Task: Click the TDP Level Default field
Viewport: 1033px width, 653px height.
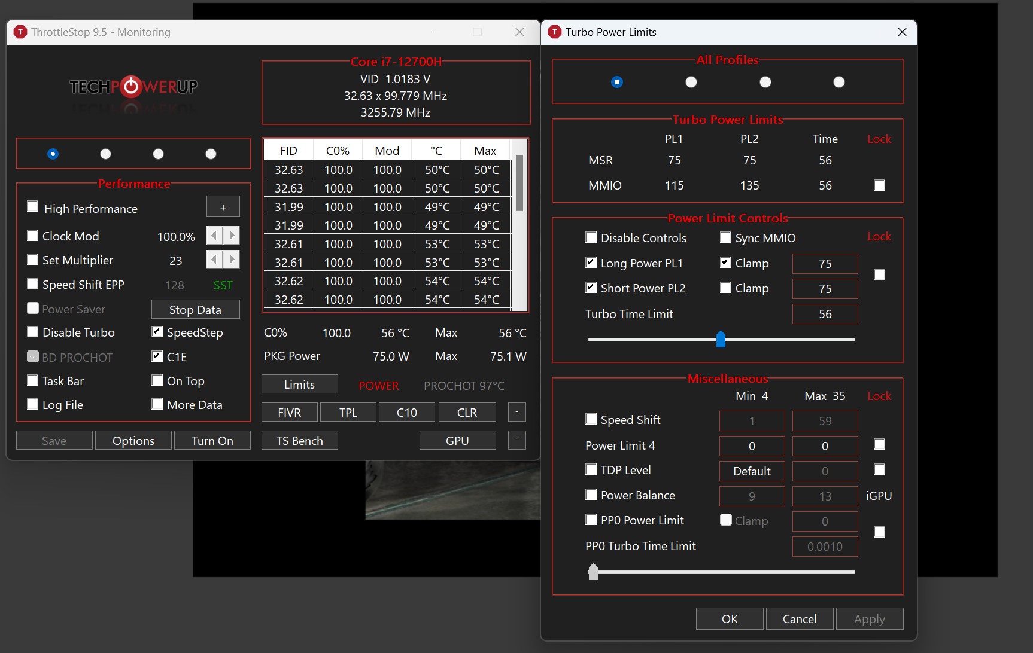Action: pyautogui.click(x=752, y=471)
